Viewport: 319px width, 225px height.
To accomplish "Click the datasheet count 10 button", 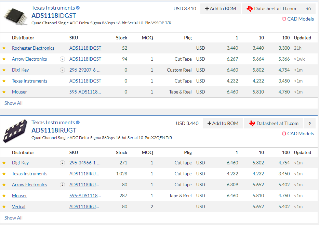I will coord(308,9).
